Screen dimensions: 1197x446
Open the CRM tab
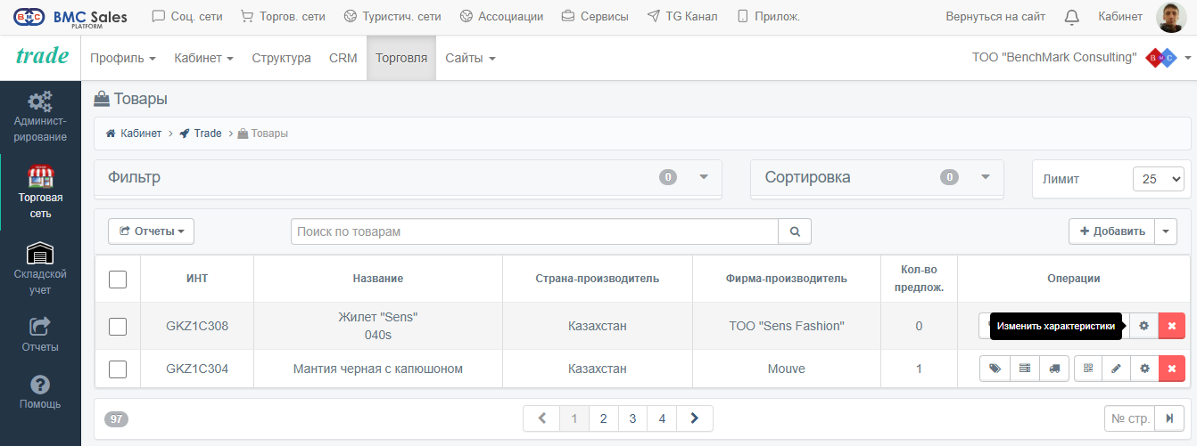click(343, 58)
